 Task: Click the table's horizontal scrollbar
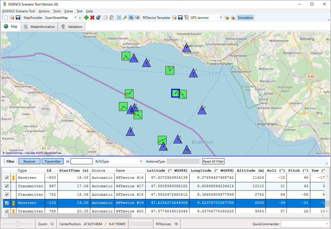(x=70, y=216)
